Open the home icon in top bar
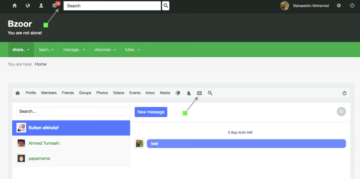The height and width of the screenshot is (179, 360). tap(14, 6)
